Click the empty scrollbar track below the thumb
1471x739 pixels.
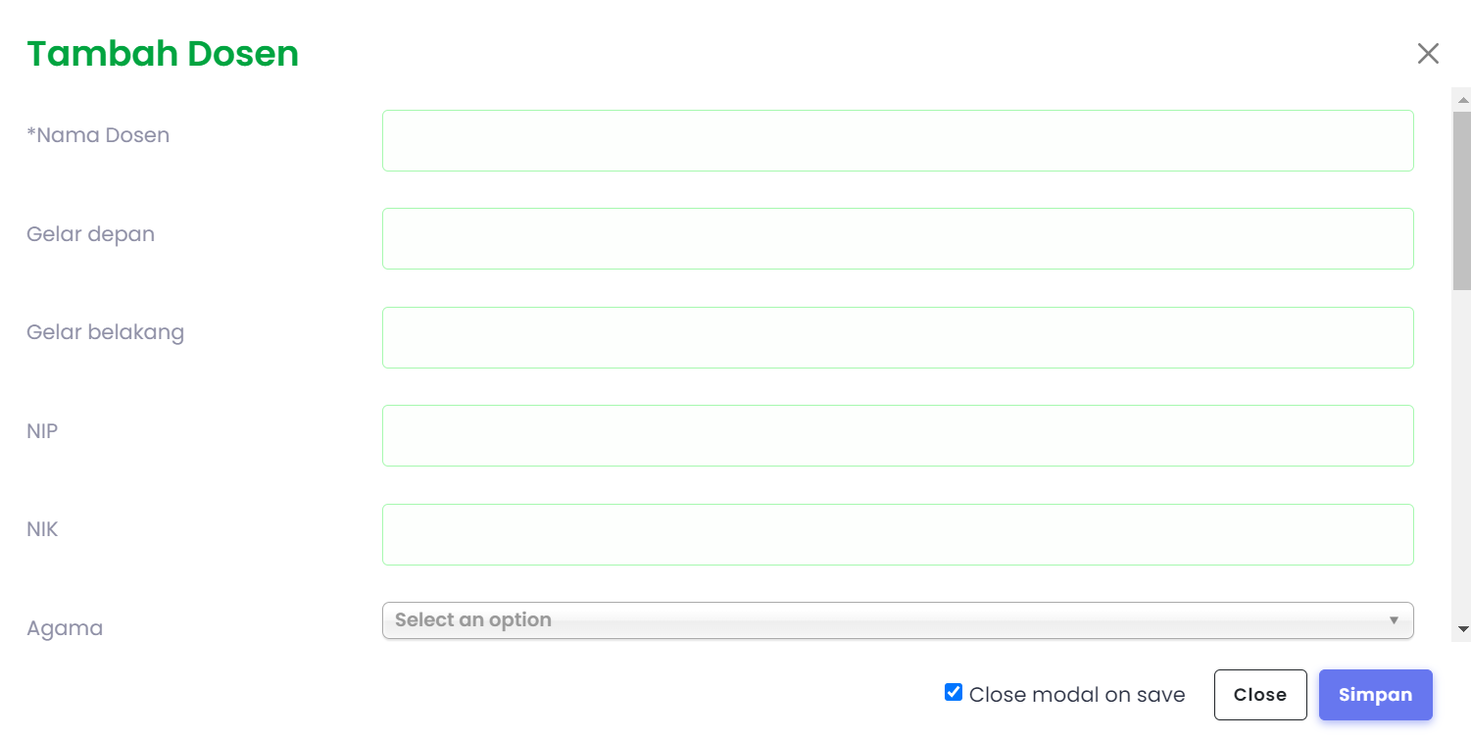click(x=1462, y=456)
